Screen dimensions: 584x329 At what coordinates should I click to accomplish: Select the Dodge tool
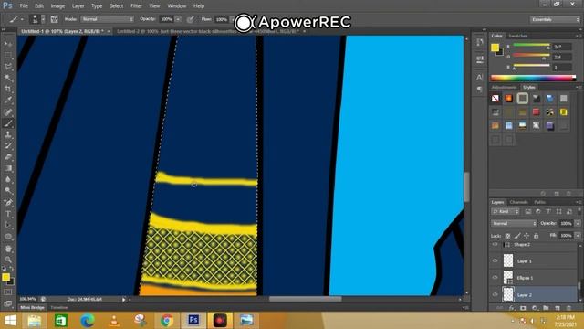(x=8, y=191)
